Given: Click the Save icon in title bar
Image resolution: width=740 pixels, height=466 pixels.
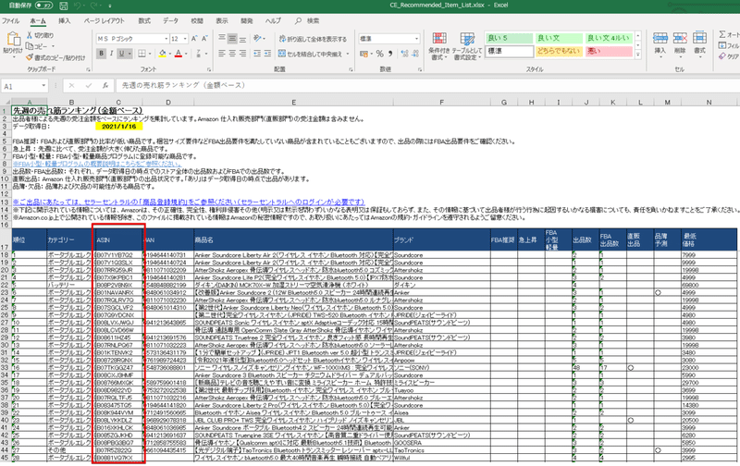Looking at the screenshot, I should pyautogui.click(x=63, y=6).
